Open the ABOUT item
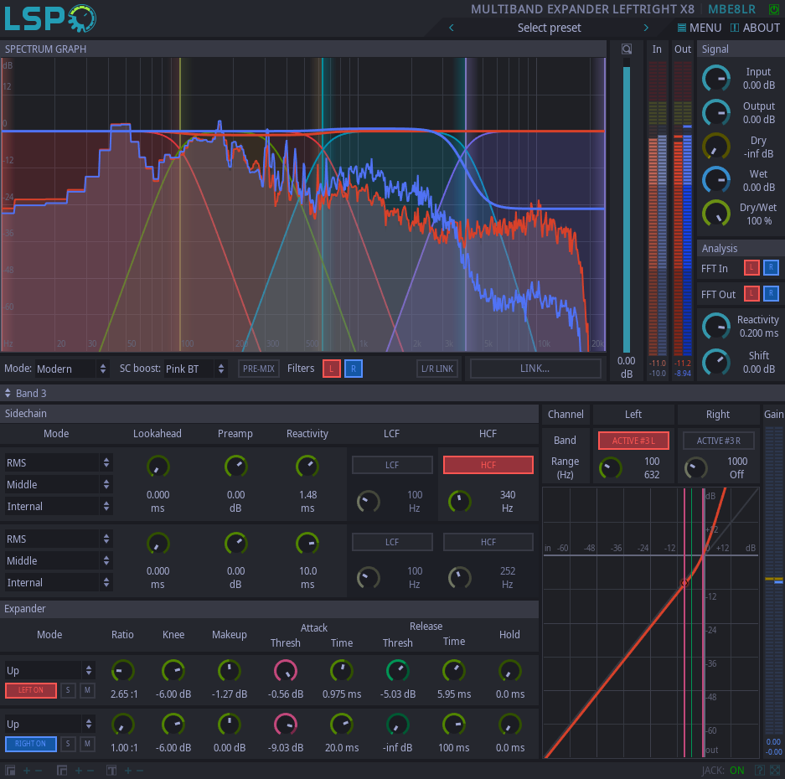The image size is (785, 779). pos(755,28)
